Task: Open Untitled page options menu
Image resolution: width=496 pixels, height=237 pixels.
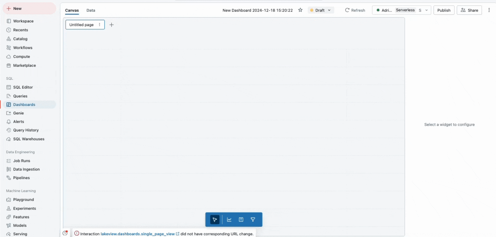Action: point(99,25)
